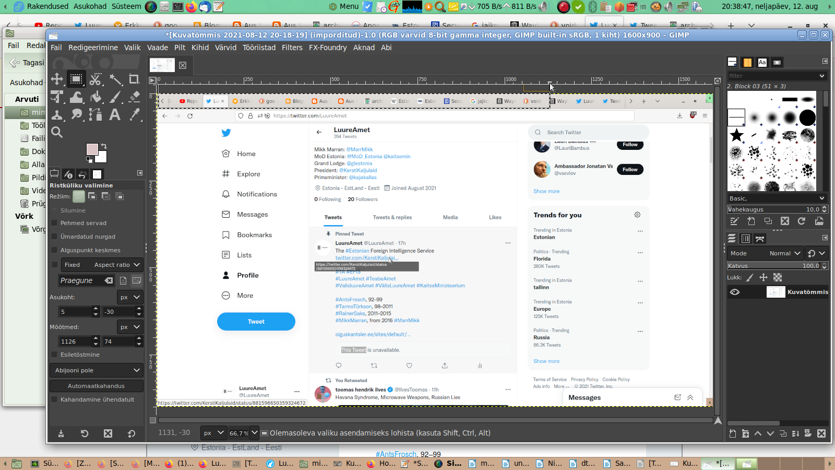Select the Zoom magnifier tool
The image size is (835, 470).
pos(57,132)
